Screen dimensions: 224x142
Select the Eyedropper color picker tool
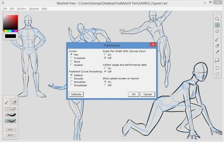[x=217, y=52]
